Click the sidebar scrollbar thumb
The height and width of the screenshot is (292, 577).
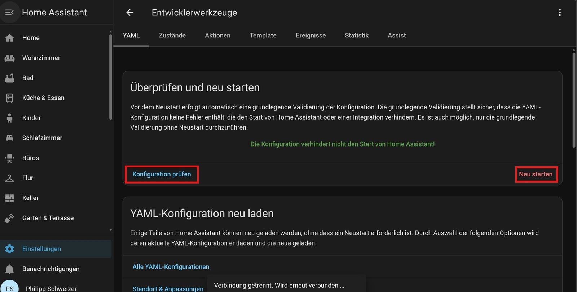110,76
